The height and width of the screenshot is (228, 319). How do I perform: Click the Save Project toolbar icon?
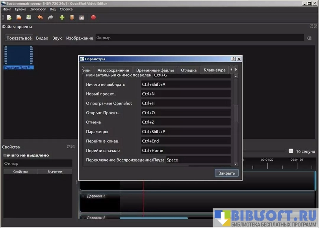(29, 17)
